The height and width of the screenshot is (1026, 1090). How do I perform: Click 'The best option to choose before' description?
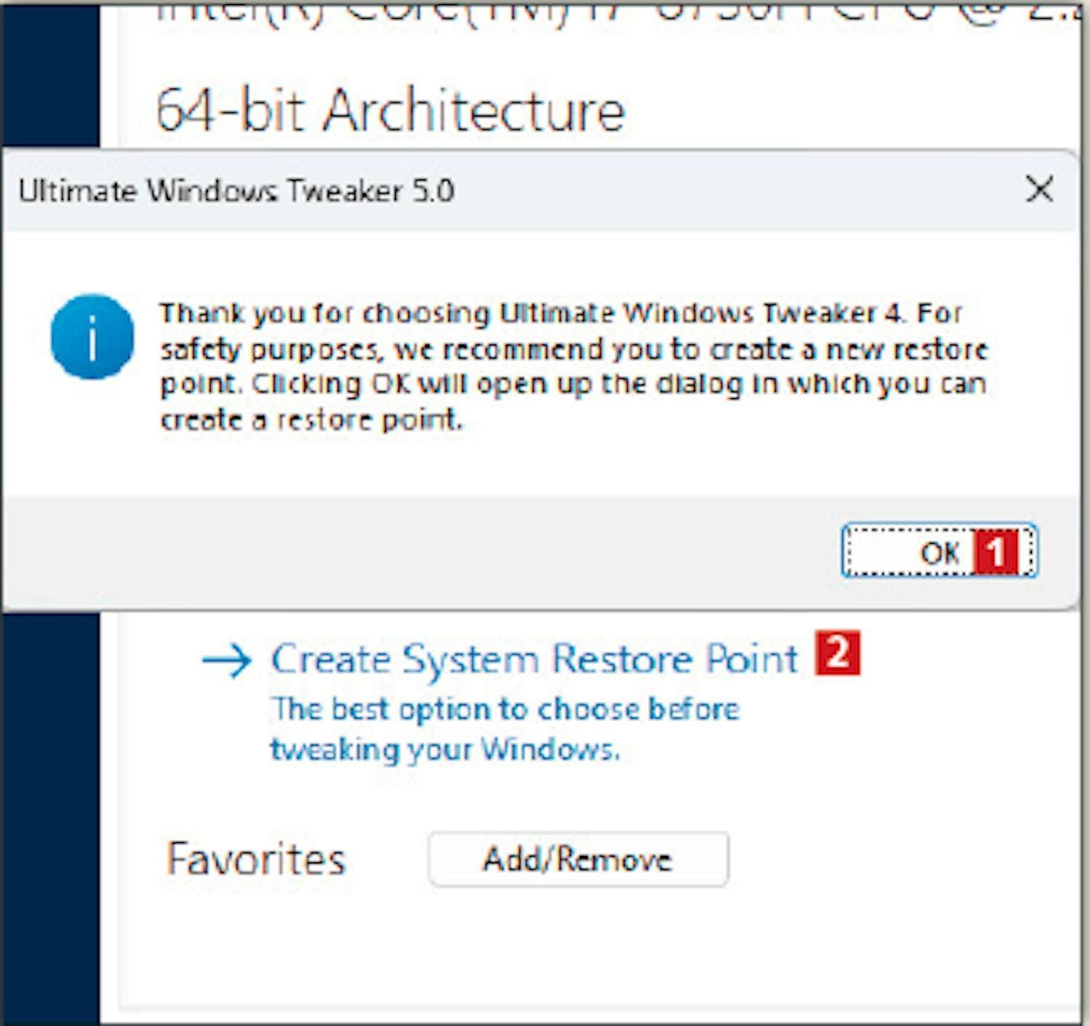(505, 709)
